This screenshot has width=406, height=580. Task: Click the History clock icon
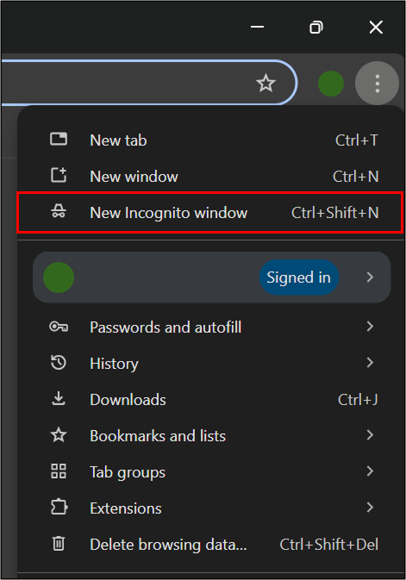[x=59, y=363]
